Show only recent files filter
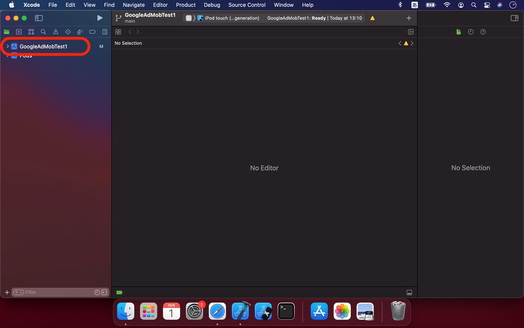Viewport: 524px width, 328px height. (x=97, y=292)
